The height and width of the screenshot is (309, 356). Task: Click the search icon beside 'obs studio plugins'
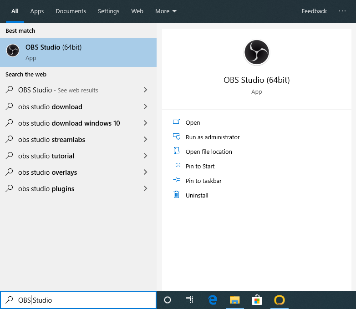[x=9, y=188]
